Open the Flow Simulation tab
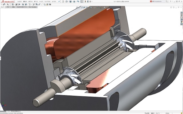This screenshot has height=114, width=183. (33, 7)
